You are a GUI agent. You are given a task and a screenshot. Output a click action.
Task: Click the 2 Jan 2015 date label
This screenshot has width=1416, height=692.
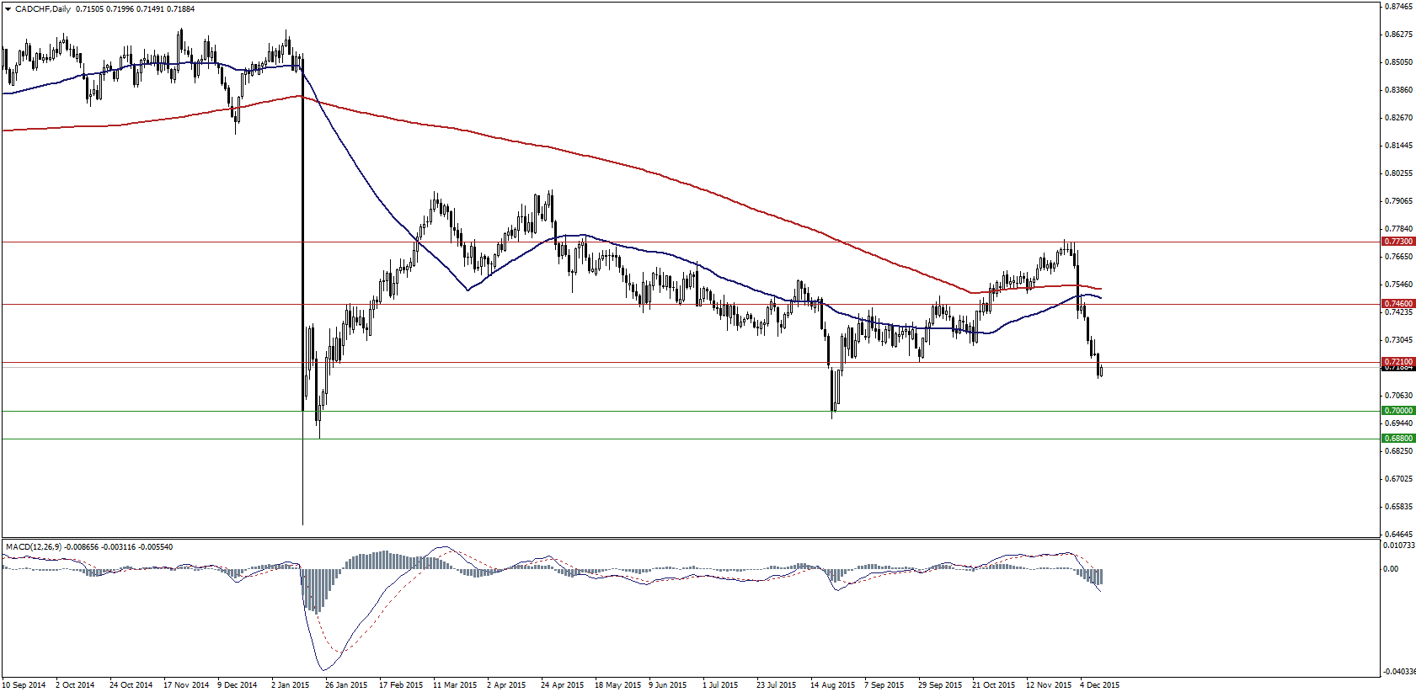click(291, 685)
